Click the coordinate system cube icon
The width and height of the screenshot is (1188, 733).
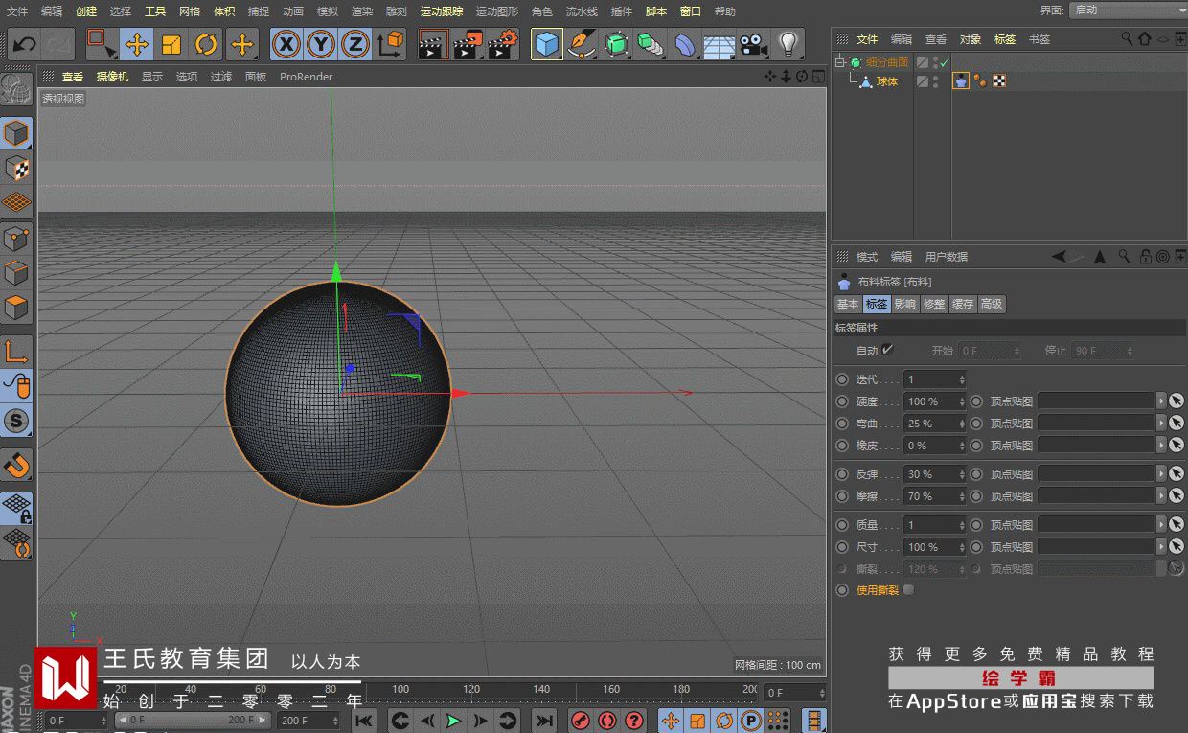(391, 44)
